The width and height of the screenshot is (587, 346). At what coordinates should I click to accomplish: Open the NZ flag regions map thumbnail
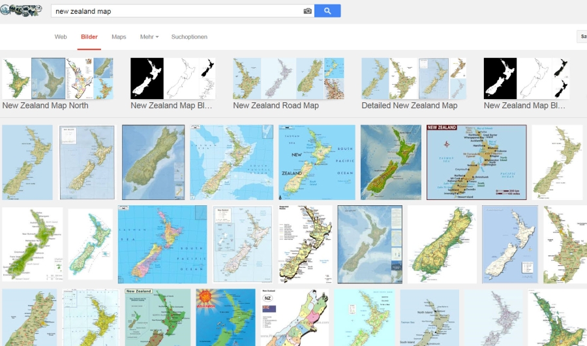295,317
